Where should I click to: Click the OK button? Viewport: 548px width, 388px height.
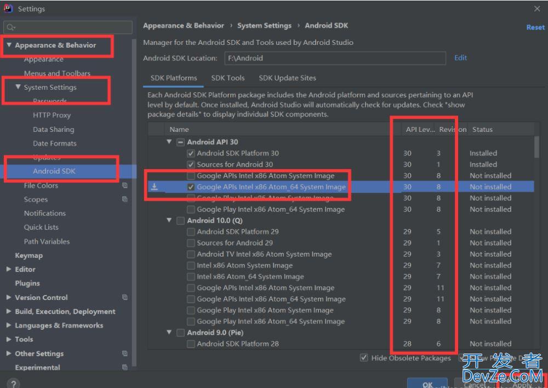(427, 383)
